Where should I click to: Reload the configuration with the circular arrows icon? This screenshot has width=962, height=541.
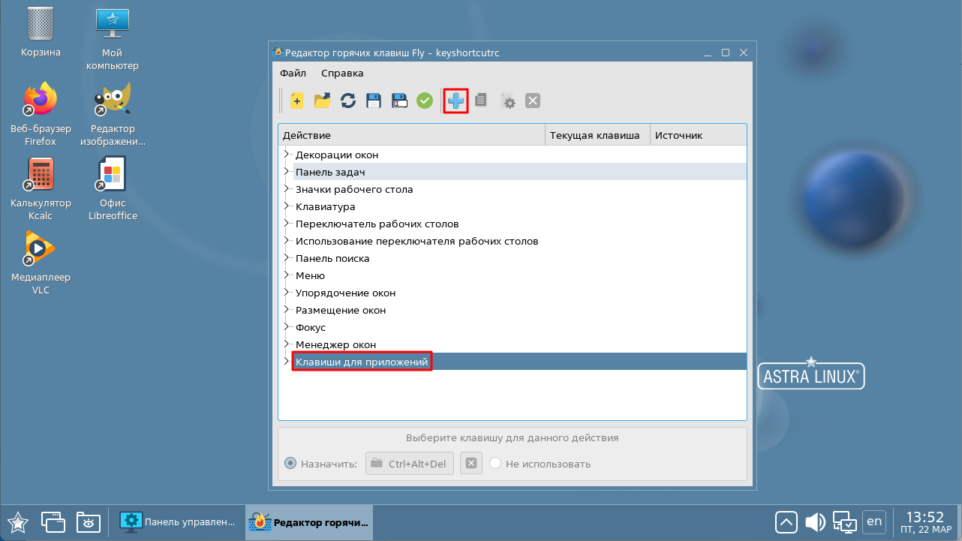click(348, 101)
